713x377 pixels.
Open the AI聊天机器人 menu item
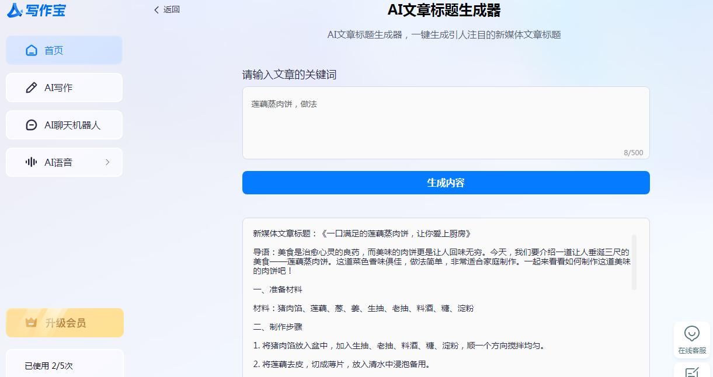(64, 125)
